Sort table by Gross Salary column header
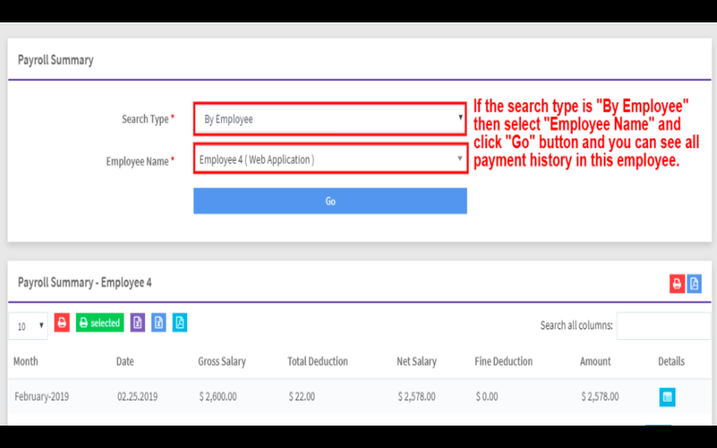The height and width of the screenshot is (448, 717). tap(222, 361)
